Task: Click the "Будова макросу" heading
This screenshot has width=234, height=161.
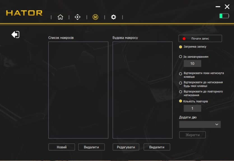Action: (125, 38)
